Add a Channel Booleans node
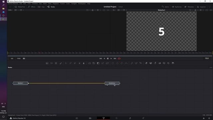The width and height of the screenshot is (213, 120). [94, 63]
